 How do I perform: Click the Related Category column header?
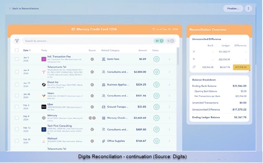click(x=110, y=50)
